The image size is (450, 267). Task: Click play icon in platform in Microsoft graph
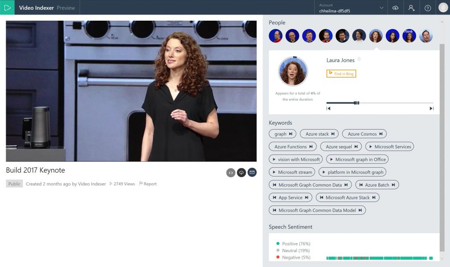pos(324,172)
